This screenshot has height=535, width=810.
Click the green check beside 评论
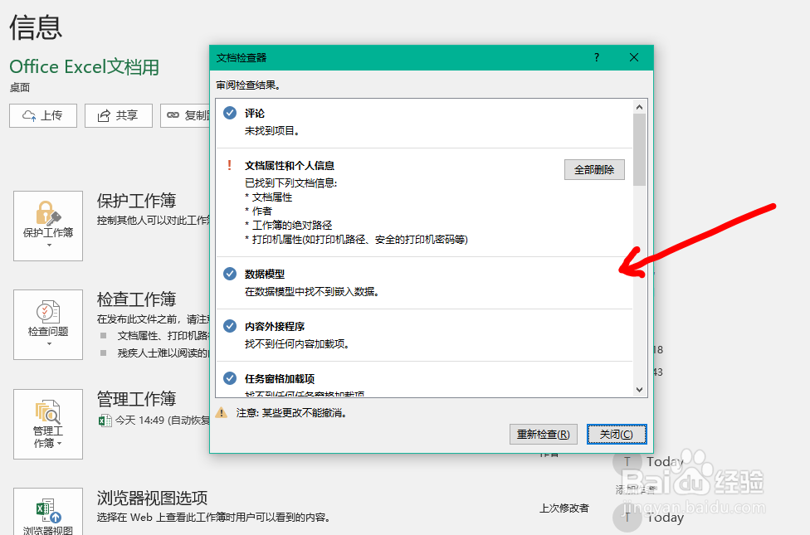[x=229, y=113]
